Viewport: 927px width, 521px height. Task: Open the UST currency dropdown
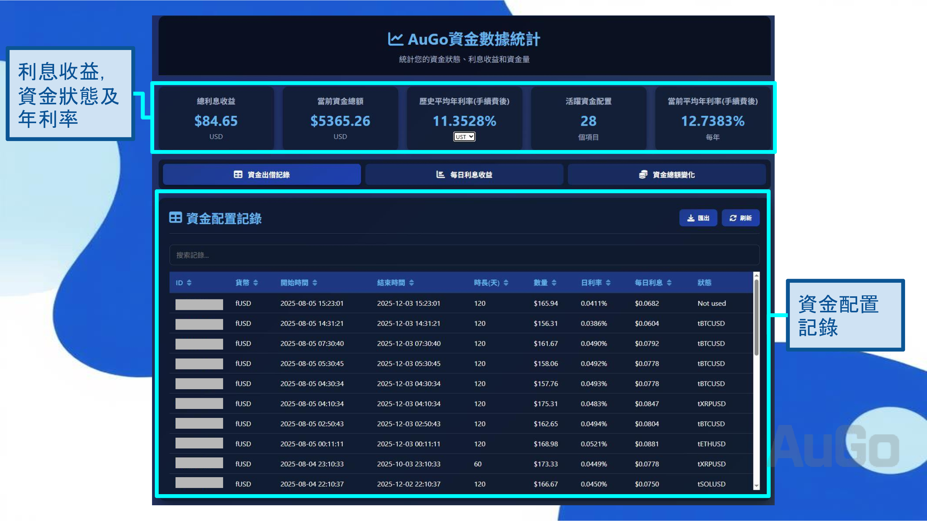464,137
